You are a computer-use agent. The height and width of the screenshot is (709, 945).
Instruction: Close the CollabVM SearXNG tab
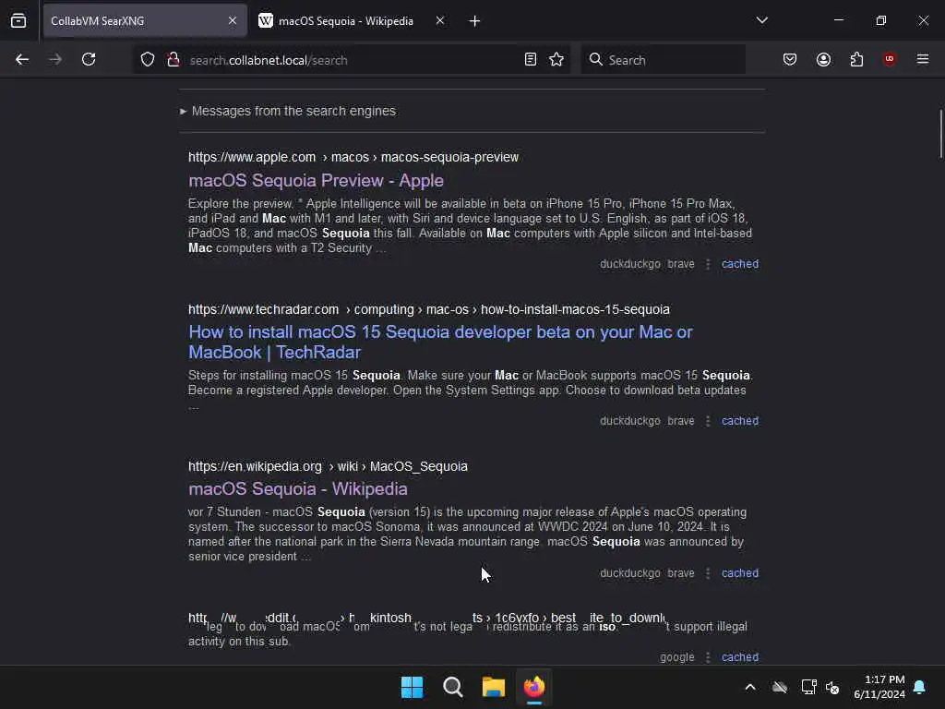click(x=233, y=20)
